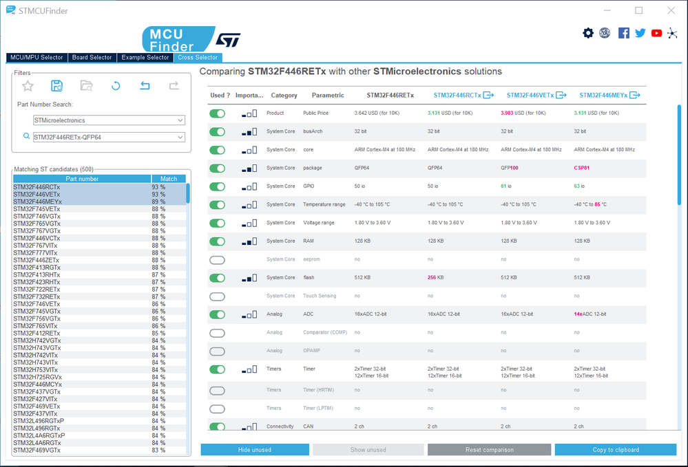This screenshot has height=467, width=688.
Task: Switch on the Timer (LPTIM) toggle
Action: click(217, 409)
